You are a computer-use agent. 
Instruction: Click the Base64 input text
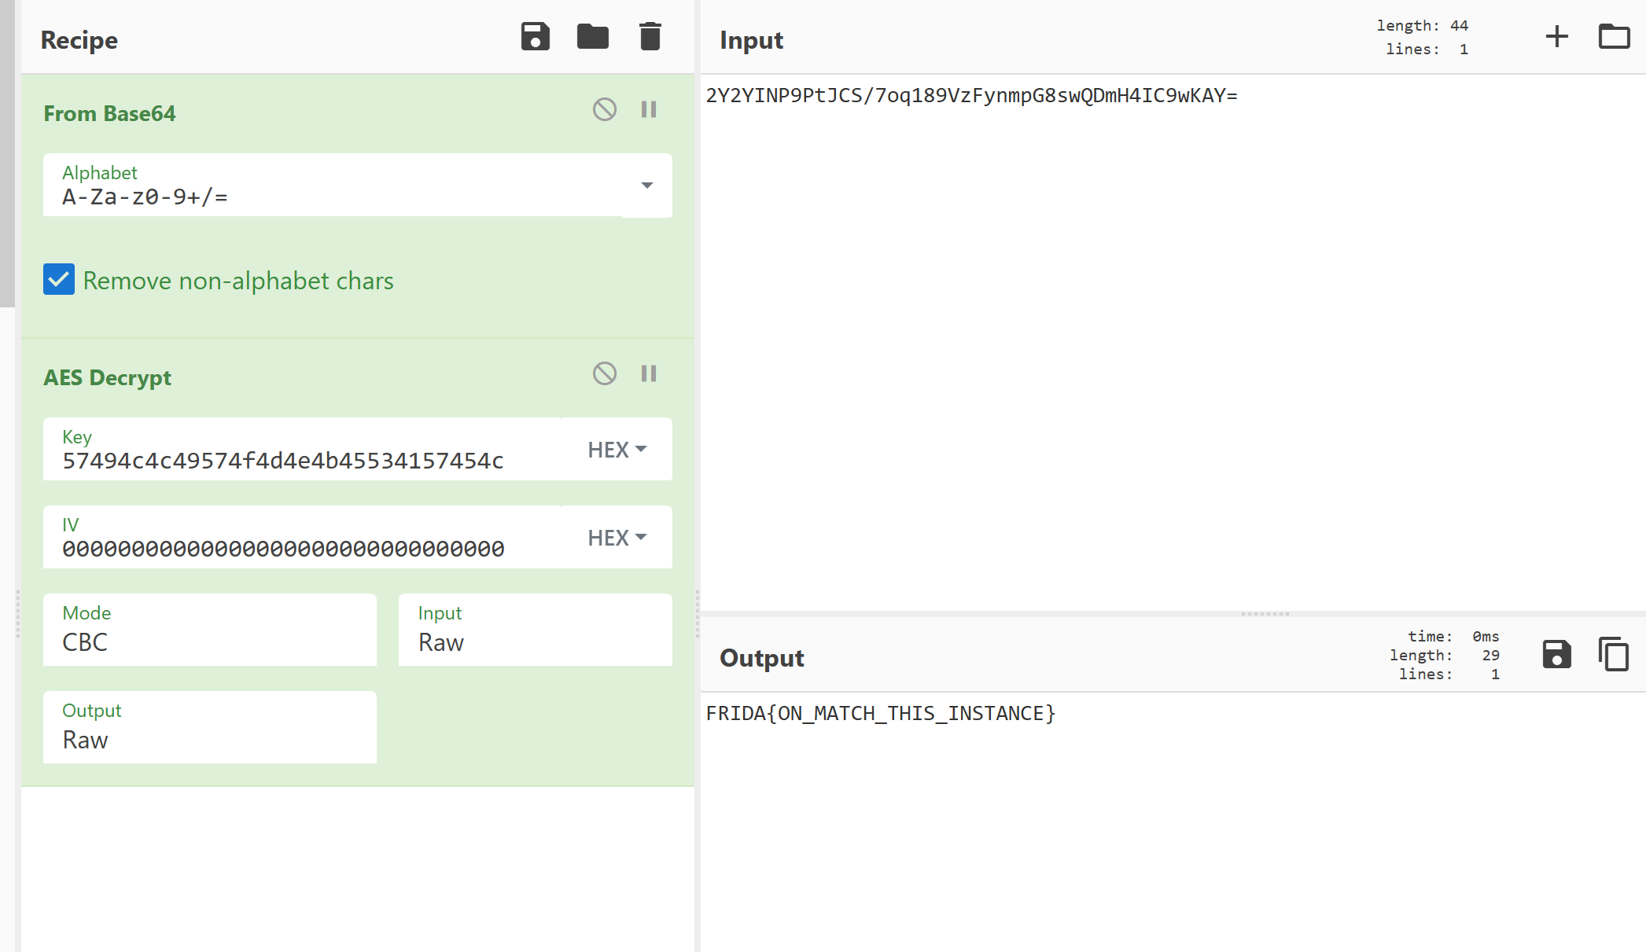(971, 96)
